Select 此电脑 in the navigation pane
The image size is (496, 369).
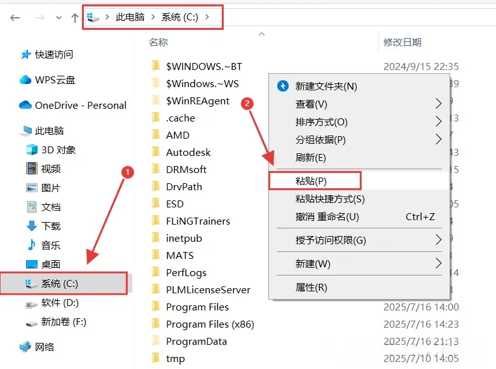point(50,130)
